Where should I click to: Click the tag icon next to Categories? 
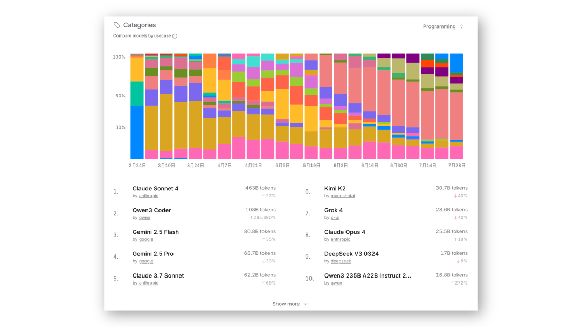(x=116, y=25)
